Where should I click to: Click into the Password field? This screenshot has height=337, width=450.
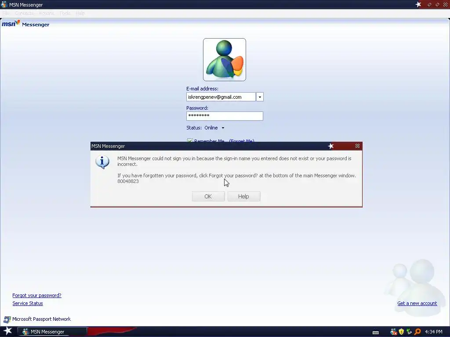pos(225,116)
